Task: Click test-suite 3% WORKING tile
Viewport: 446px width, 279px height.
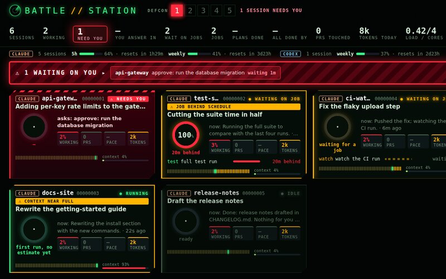Action: point(220,147)
